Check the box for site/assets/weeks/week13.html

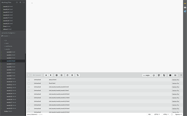(x=29, y=105)
